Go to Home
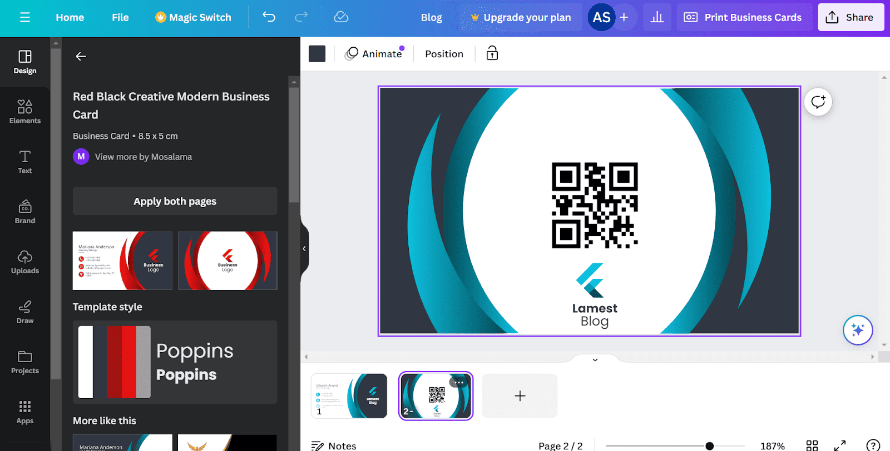Viewport: 890px width, 451px height. [x=70, y=17]
